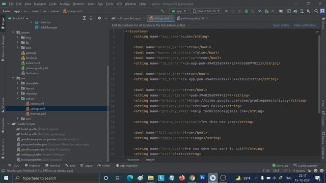
Task: Open project tree settings gear
Action: [x=99, y=18]
